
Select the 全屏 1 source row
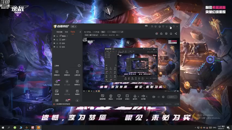click(67, 40)
